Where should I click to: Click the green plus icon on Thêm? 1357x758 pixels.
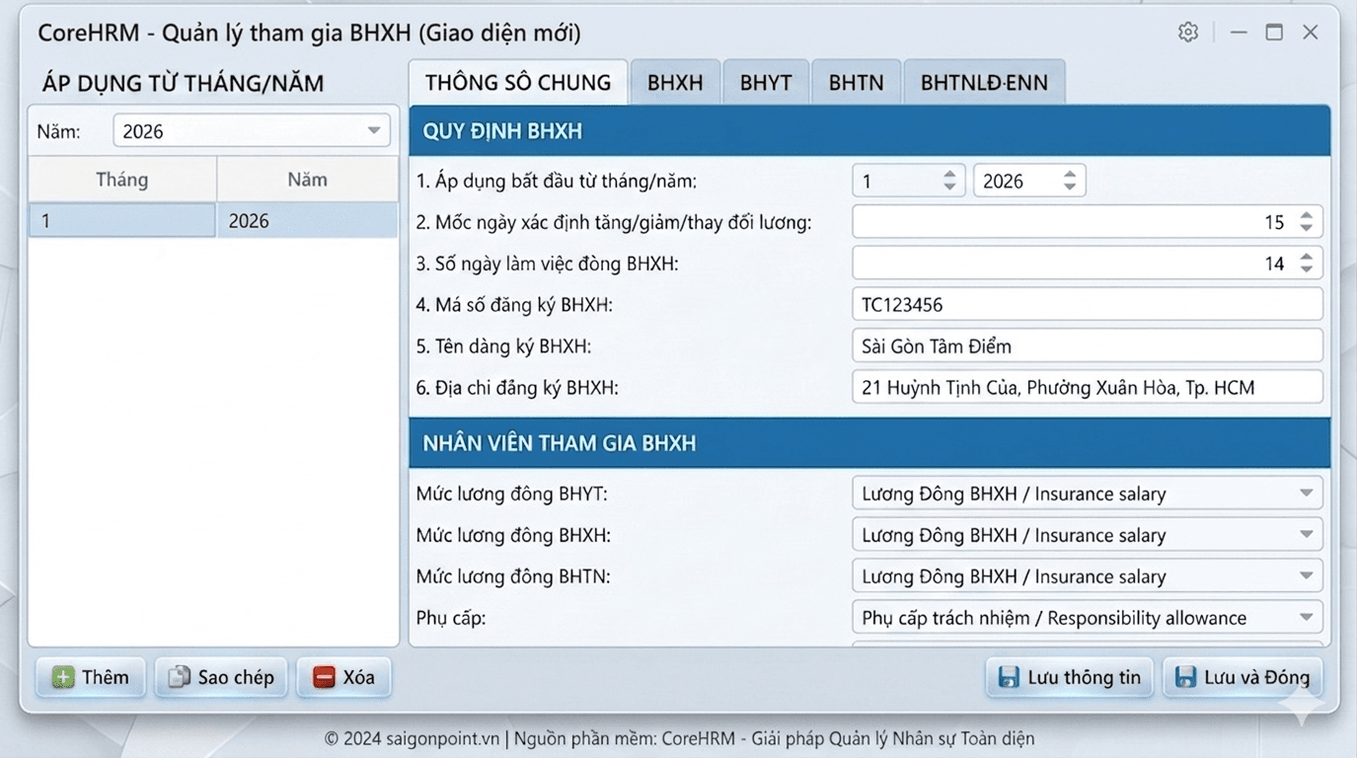62,677
